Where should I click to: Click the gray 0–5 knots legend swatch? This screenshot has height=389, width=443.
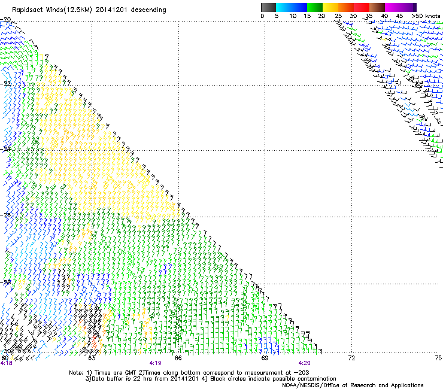click(268, 7)
